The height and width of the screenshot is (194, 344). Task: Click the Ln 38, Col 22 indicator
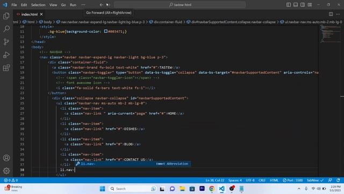pos(215,180)
